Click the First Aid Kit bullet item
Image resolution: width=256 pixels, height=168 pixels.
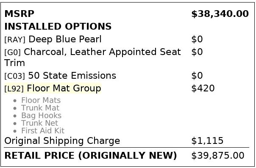[x=43, y=131]
